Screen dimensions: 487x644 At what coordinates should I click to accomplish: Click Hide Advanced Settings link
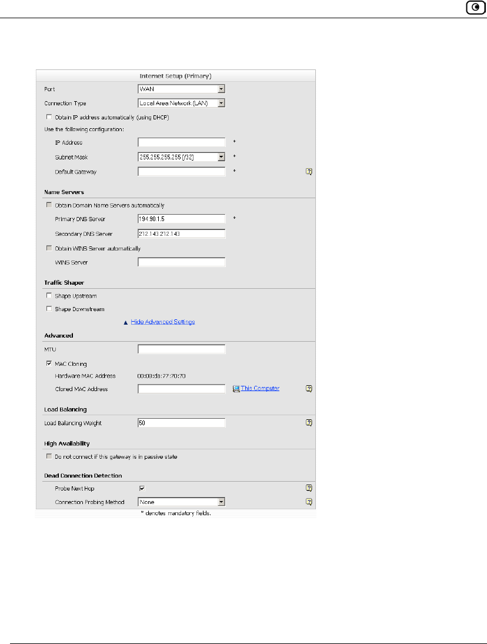[x=162, y=322]
